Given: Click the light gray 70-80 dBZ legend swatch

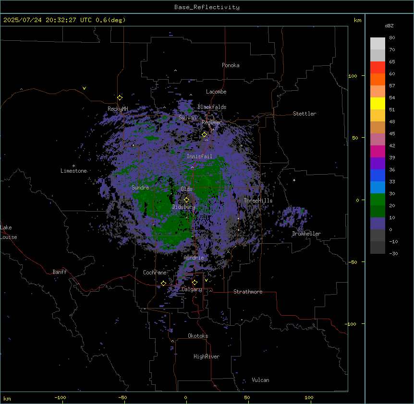Looking at the screenshot, I should click(x=377, y=44).
